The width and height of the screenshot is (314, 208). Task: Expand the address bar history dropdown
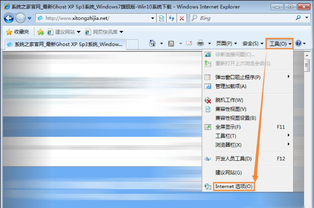click(x=153, y=18)
